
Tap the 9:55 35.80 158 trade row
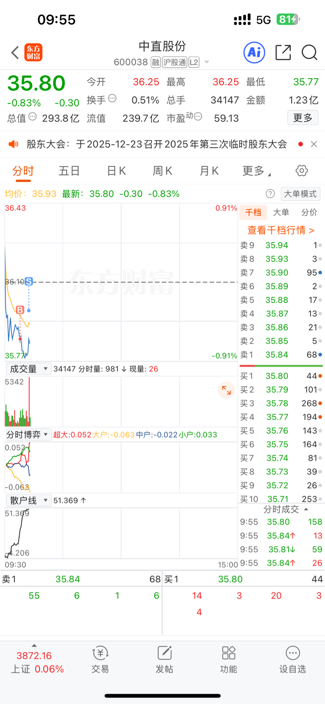(281, 522)
